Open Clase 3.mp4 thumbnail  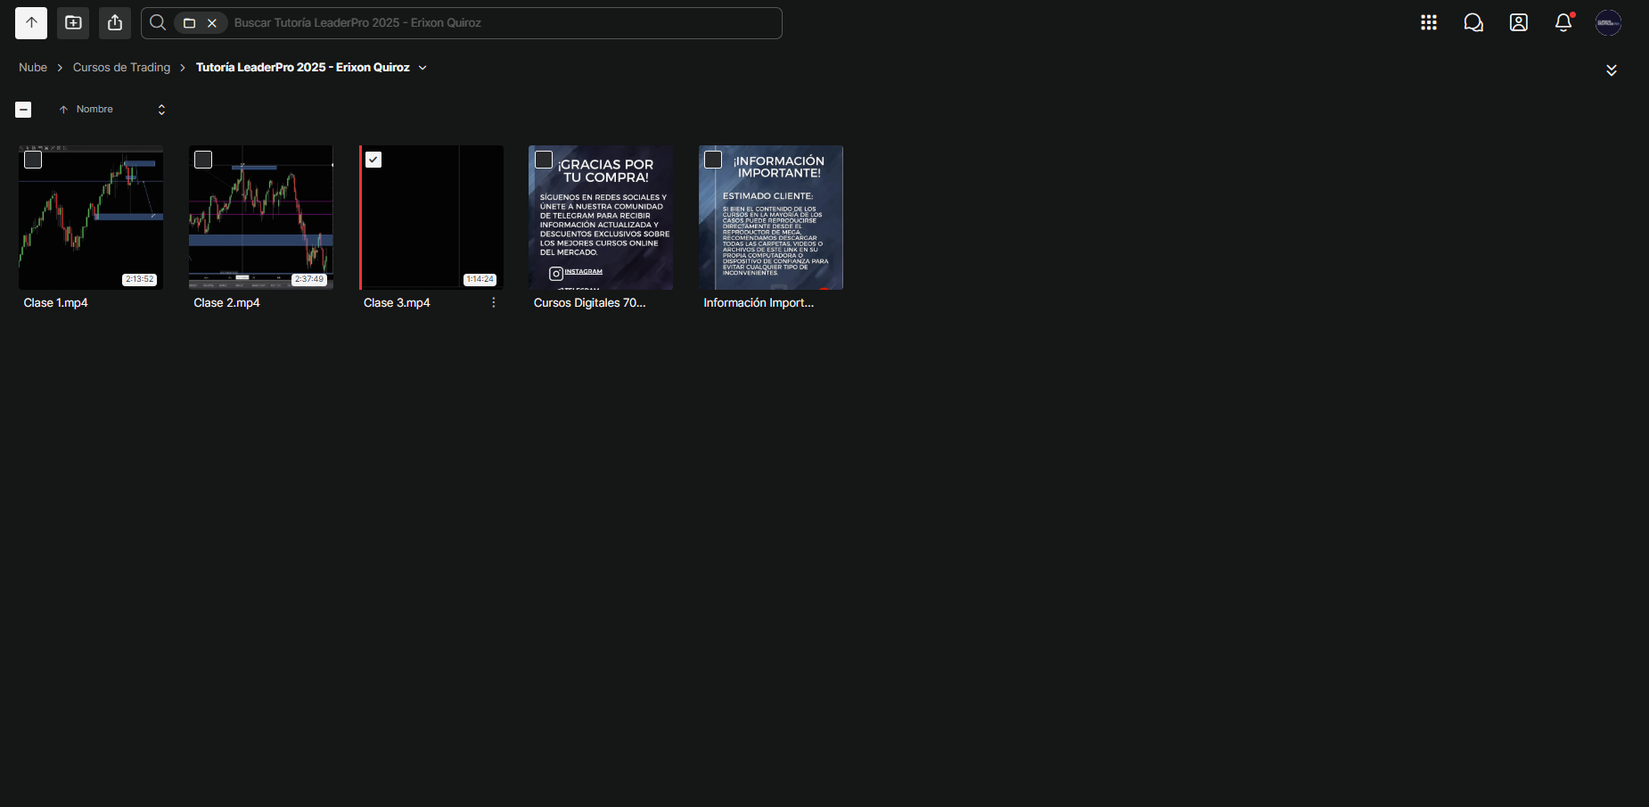[431, 218]
